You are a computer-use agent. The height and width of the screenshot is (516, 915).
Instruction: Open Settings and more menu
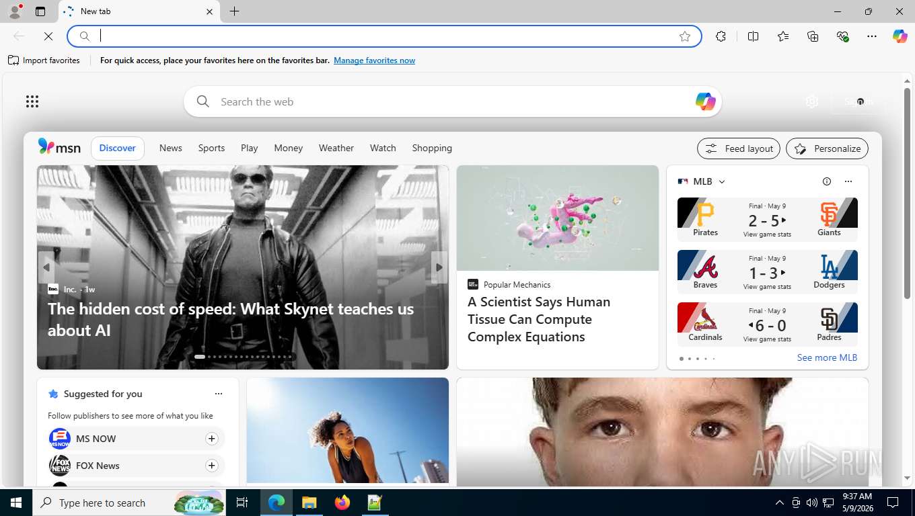click(872, 36)
